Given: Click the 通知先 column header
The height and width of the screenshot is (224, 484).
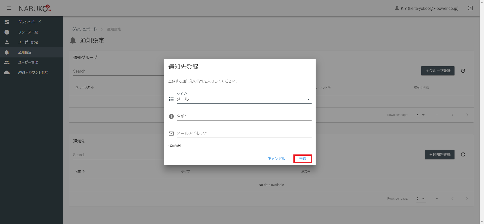Looking at the screenshot, I should [x=306, y=171].
